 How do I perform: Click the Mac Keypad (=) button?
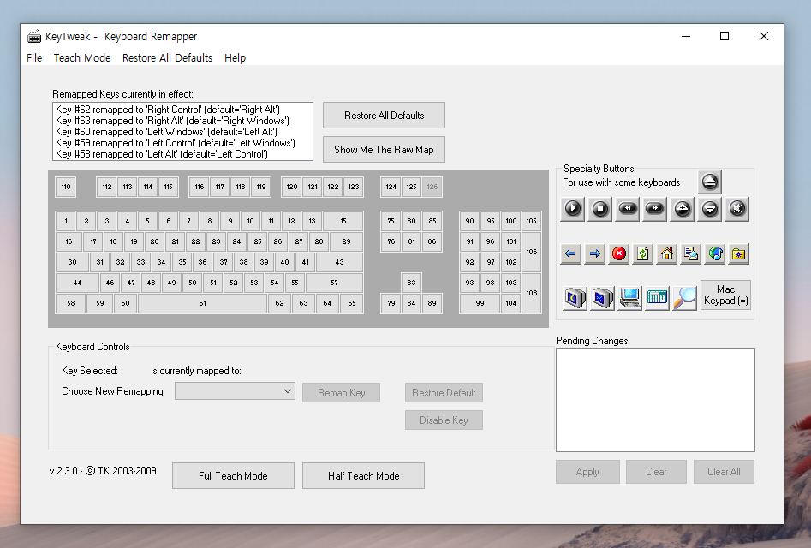(725, 295)
